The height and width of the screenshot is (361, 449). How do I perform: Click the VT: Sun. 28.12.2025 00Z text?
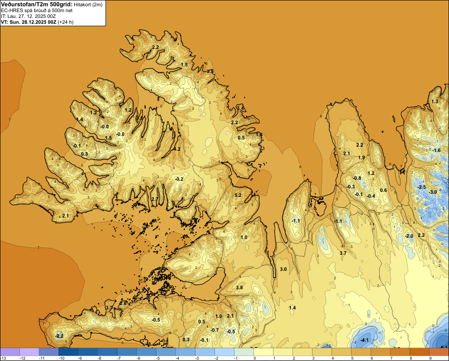(29, 22)
